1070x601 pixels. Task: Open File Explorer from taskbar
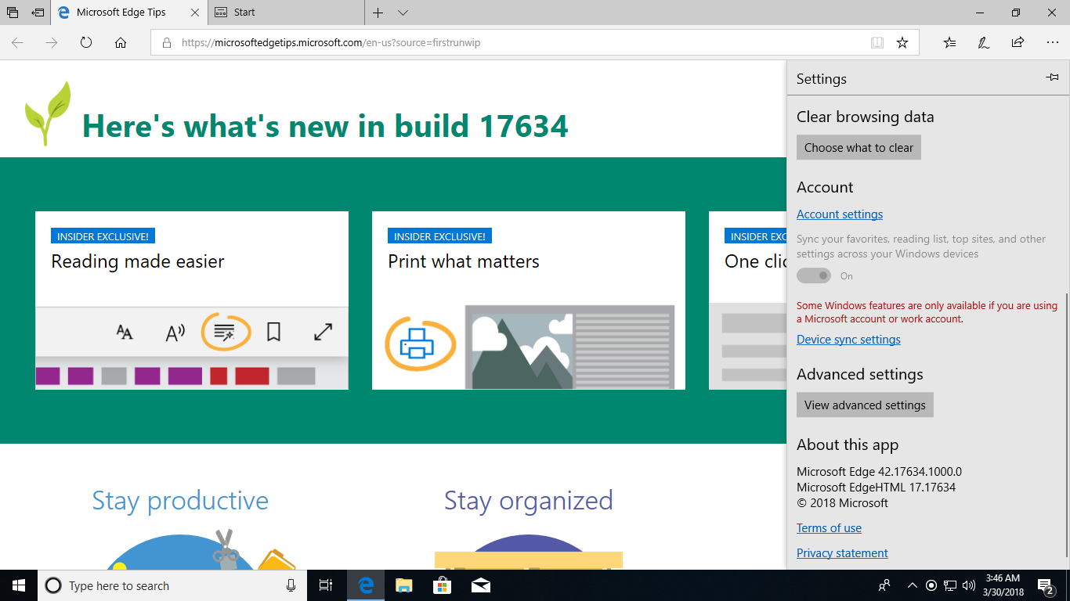pos(404,585)
